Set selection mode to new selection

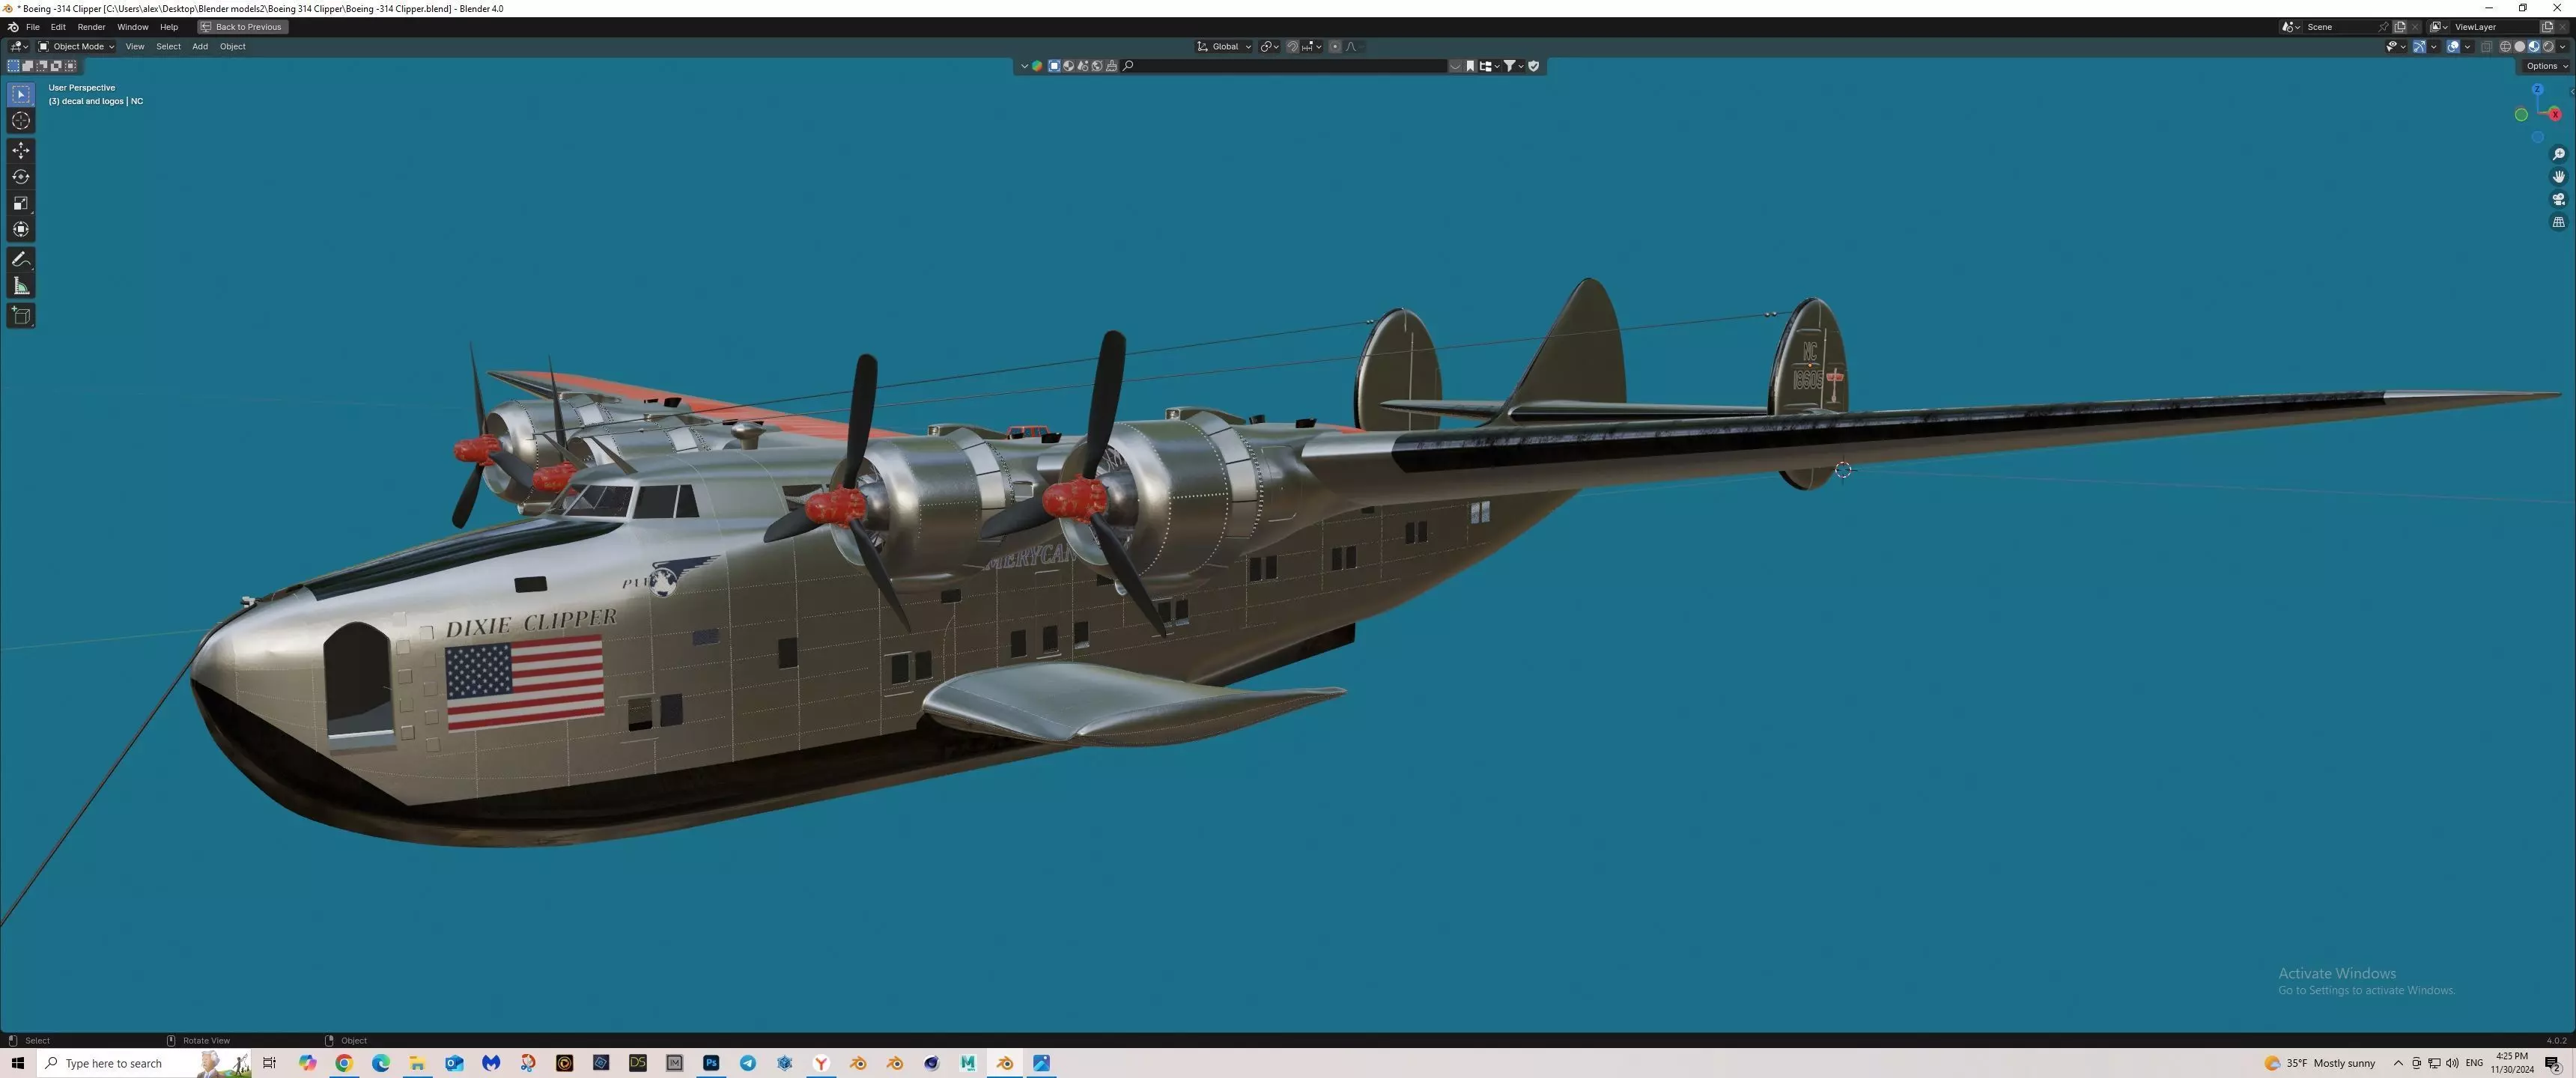[x=13, y=66]
